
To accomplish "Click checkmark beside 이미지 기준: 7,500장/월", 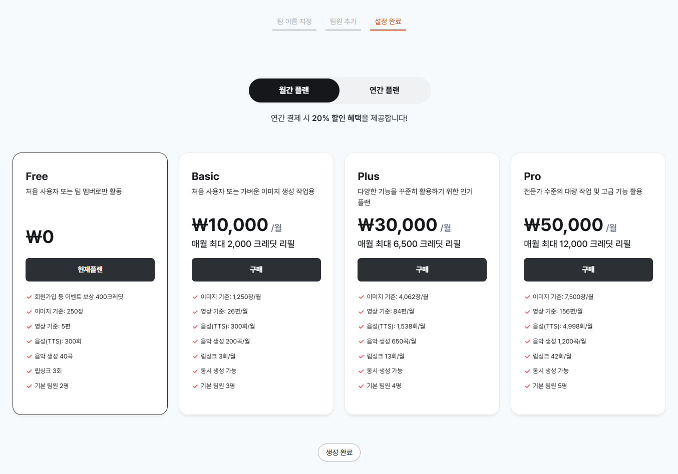I will (x=527, y=297).
